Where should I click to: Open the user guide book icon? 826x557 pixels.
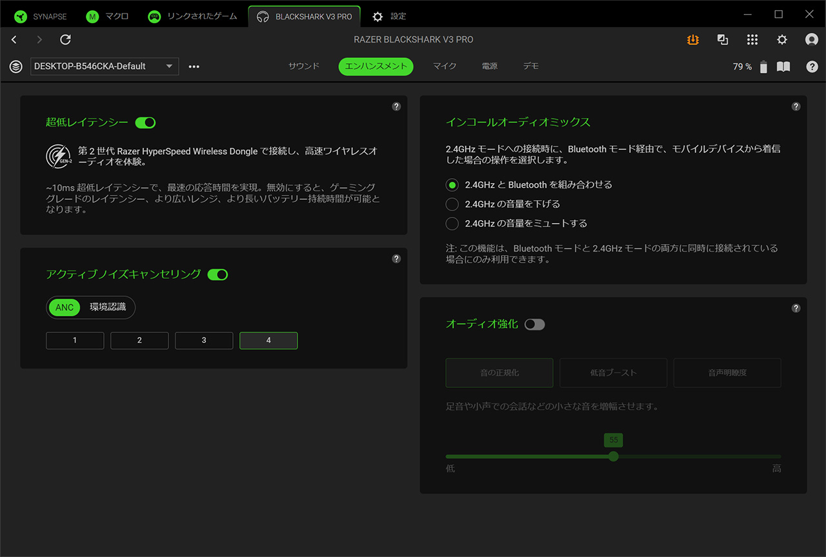[x=783, y=66]
